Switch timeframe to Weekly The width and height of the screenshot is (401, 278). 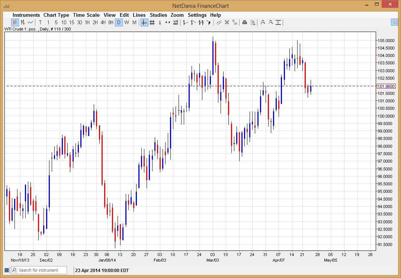126,22
